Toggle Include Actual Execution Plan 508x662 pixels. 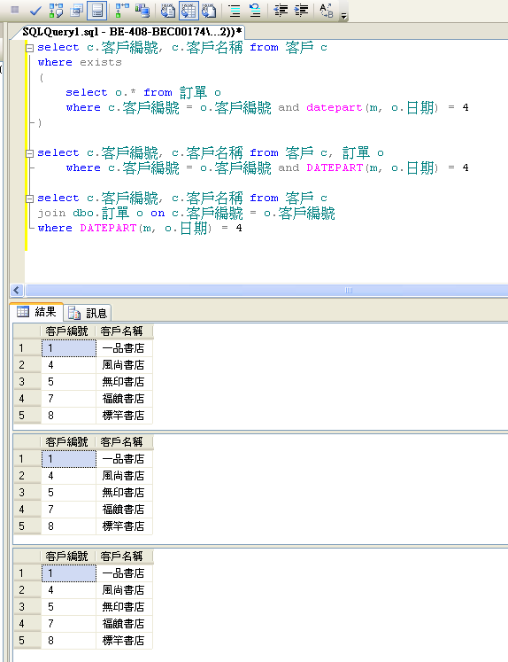coord(122,10)
